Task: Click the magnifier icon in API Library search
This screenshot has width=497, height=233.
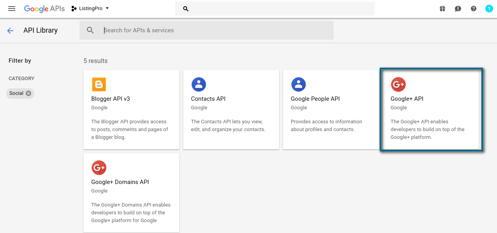Action: 90,30
